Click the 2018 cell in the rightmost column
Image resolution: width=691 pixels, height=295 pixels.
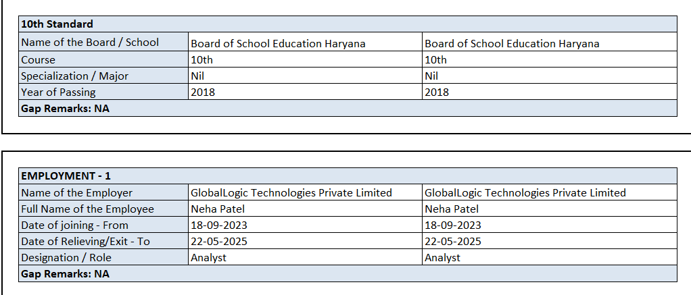[436, 92]
